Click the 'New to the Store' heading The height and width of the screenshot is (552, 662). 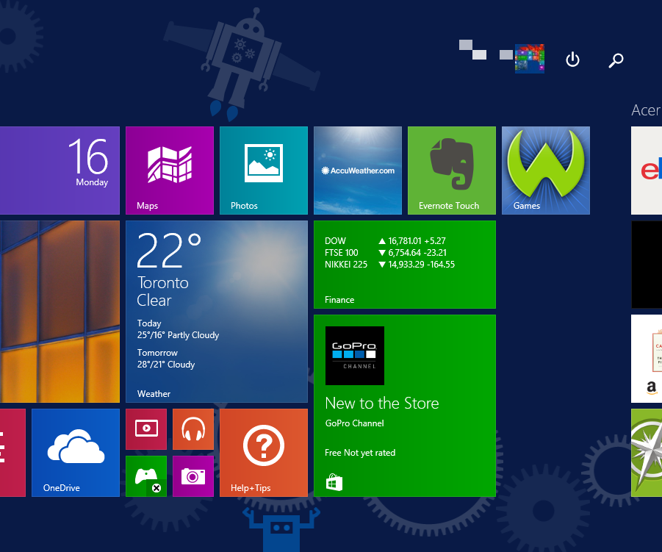tap(382, 404)
